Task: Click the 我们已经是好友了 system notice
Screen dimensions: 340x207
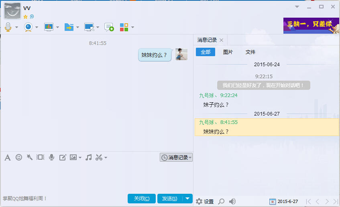Action: coord(264,85)
